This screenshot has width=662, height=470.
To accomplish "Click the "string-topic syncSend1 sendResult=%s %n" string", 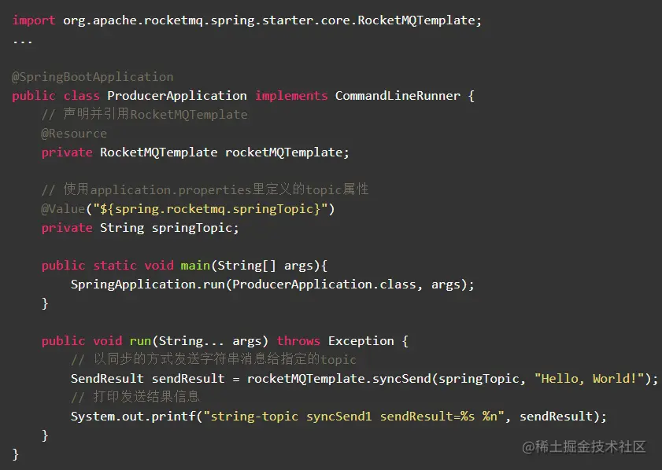I will tap(353, 417).
